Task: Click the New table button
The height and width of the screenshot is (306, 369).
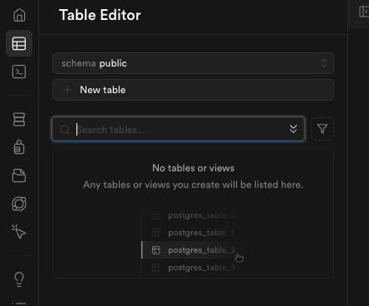Action: pyautogui.click(x=193, y=90)
